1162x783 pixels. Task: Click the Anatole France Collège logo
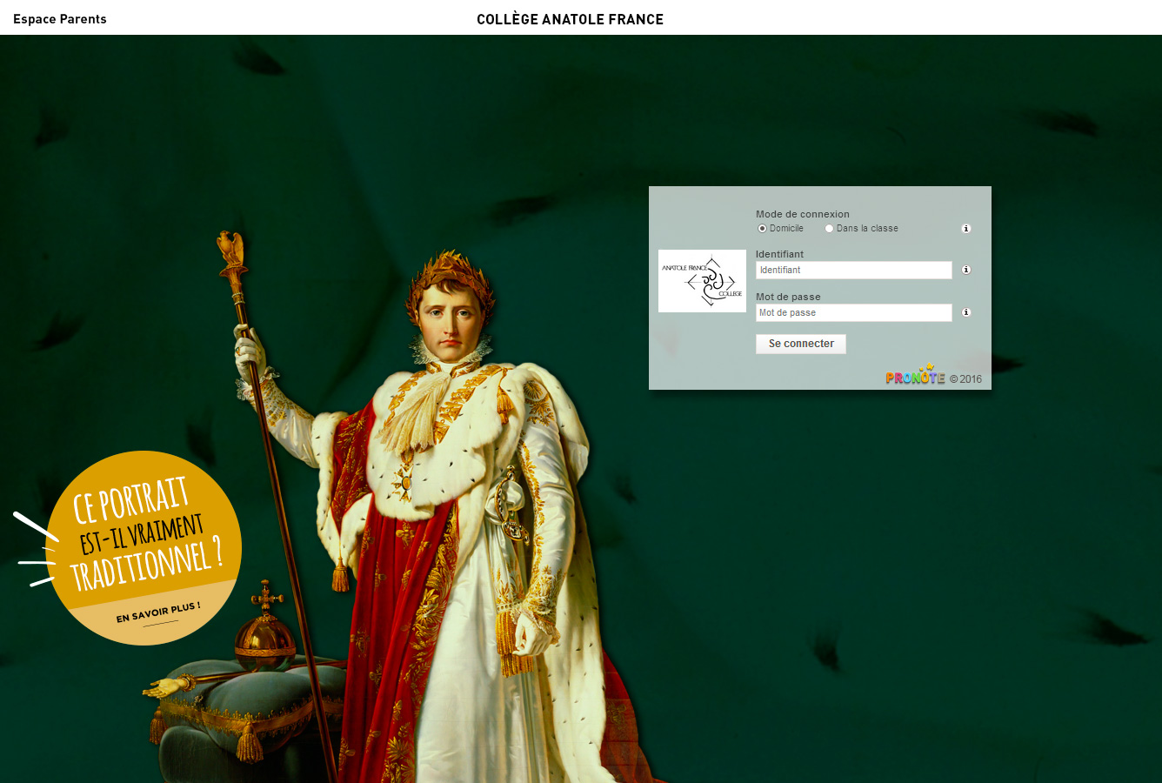tap(702, 281)
